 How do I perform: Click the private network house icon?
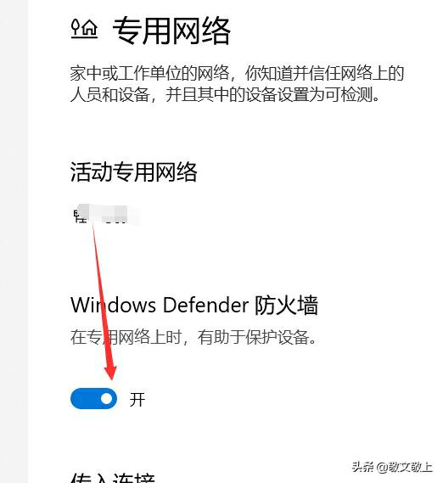click(84, 29)
